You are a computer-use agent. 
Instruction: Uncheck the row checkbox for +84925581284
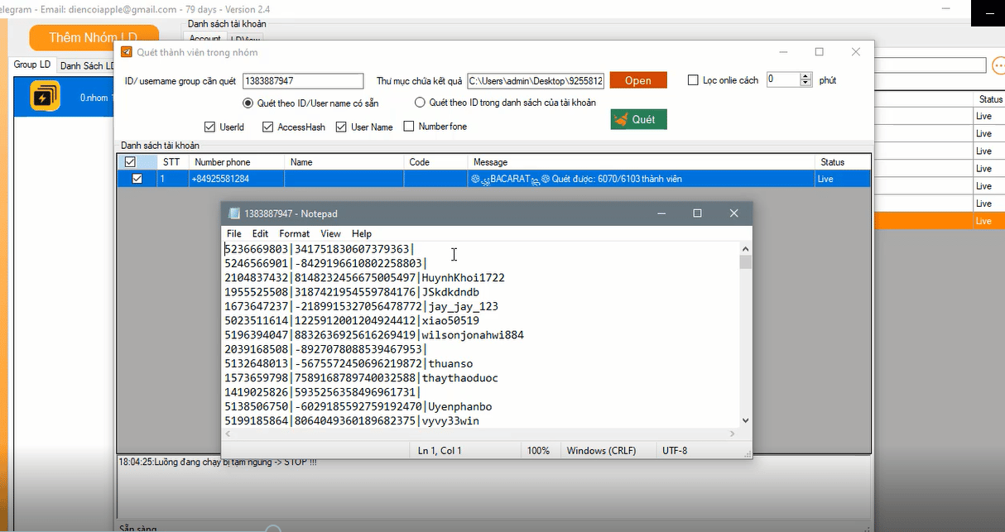[x=137, y=179]
